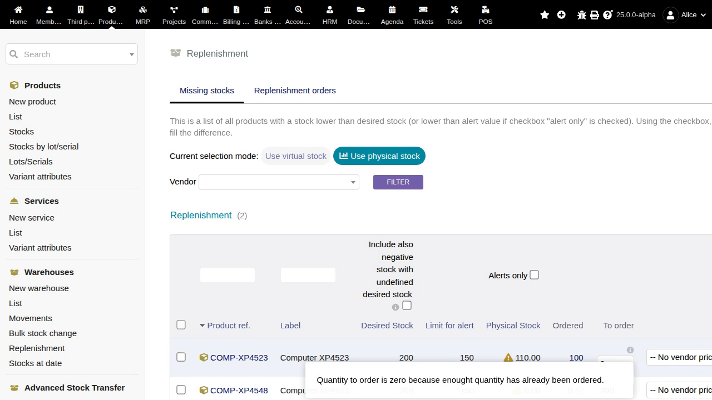Open Bulk stock change in sidebar
This screenshot has width=712, height=400.
pos(43,333)
